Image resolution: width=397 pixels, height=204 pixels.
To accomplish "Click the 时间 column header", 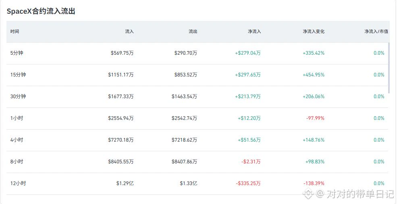I will [x=15, y=32].
